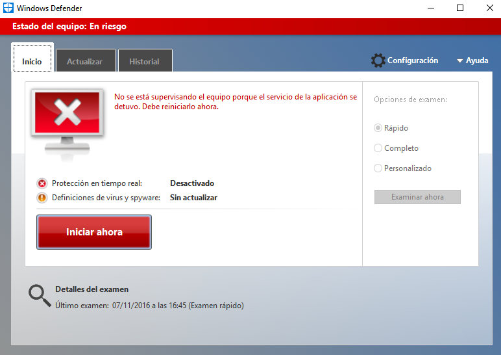Click the 'Desactivado' status value
Screen dimensions: 501x355
(192, 183)
